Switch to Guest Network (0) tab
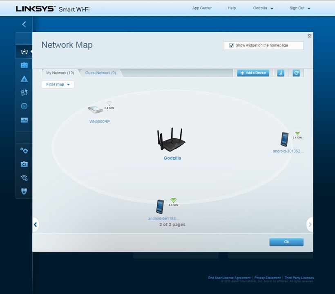335x294 pixels. click(100, 73)
